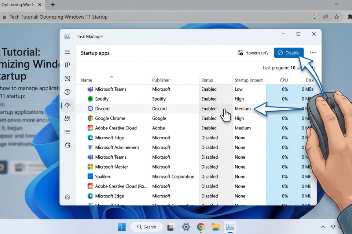
Task: Sort by the CPU column header
Action: point(284,80)
